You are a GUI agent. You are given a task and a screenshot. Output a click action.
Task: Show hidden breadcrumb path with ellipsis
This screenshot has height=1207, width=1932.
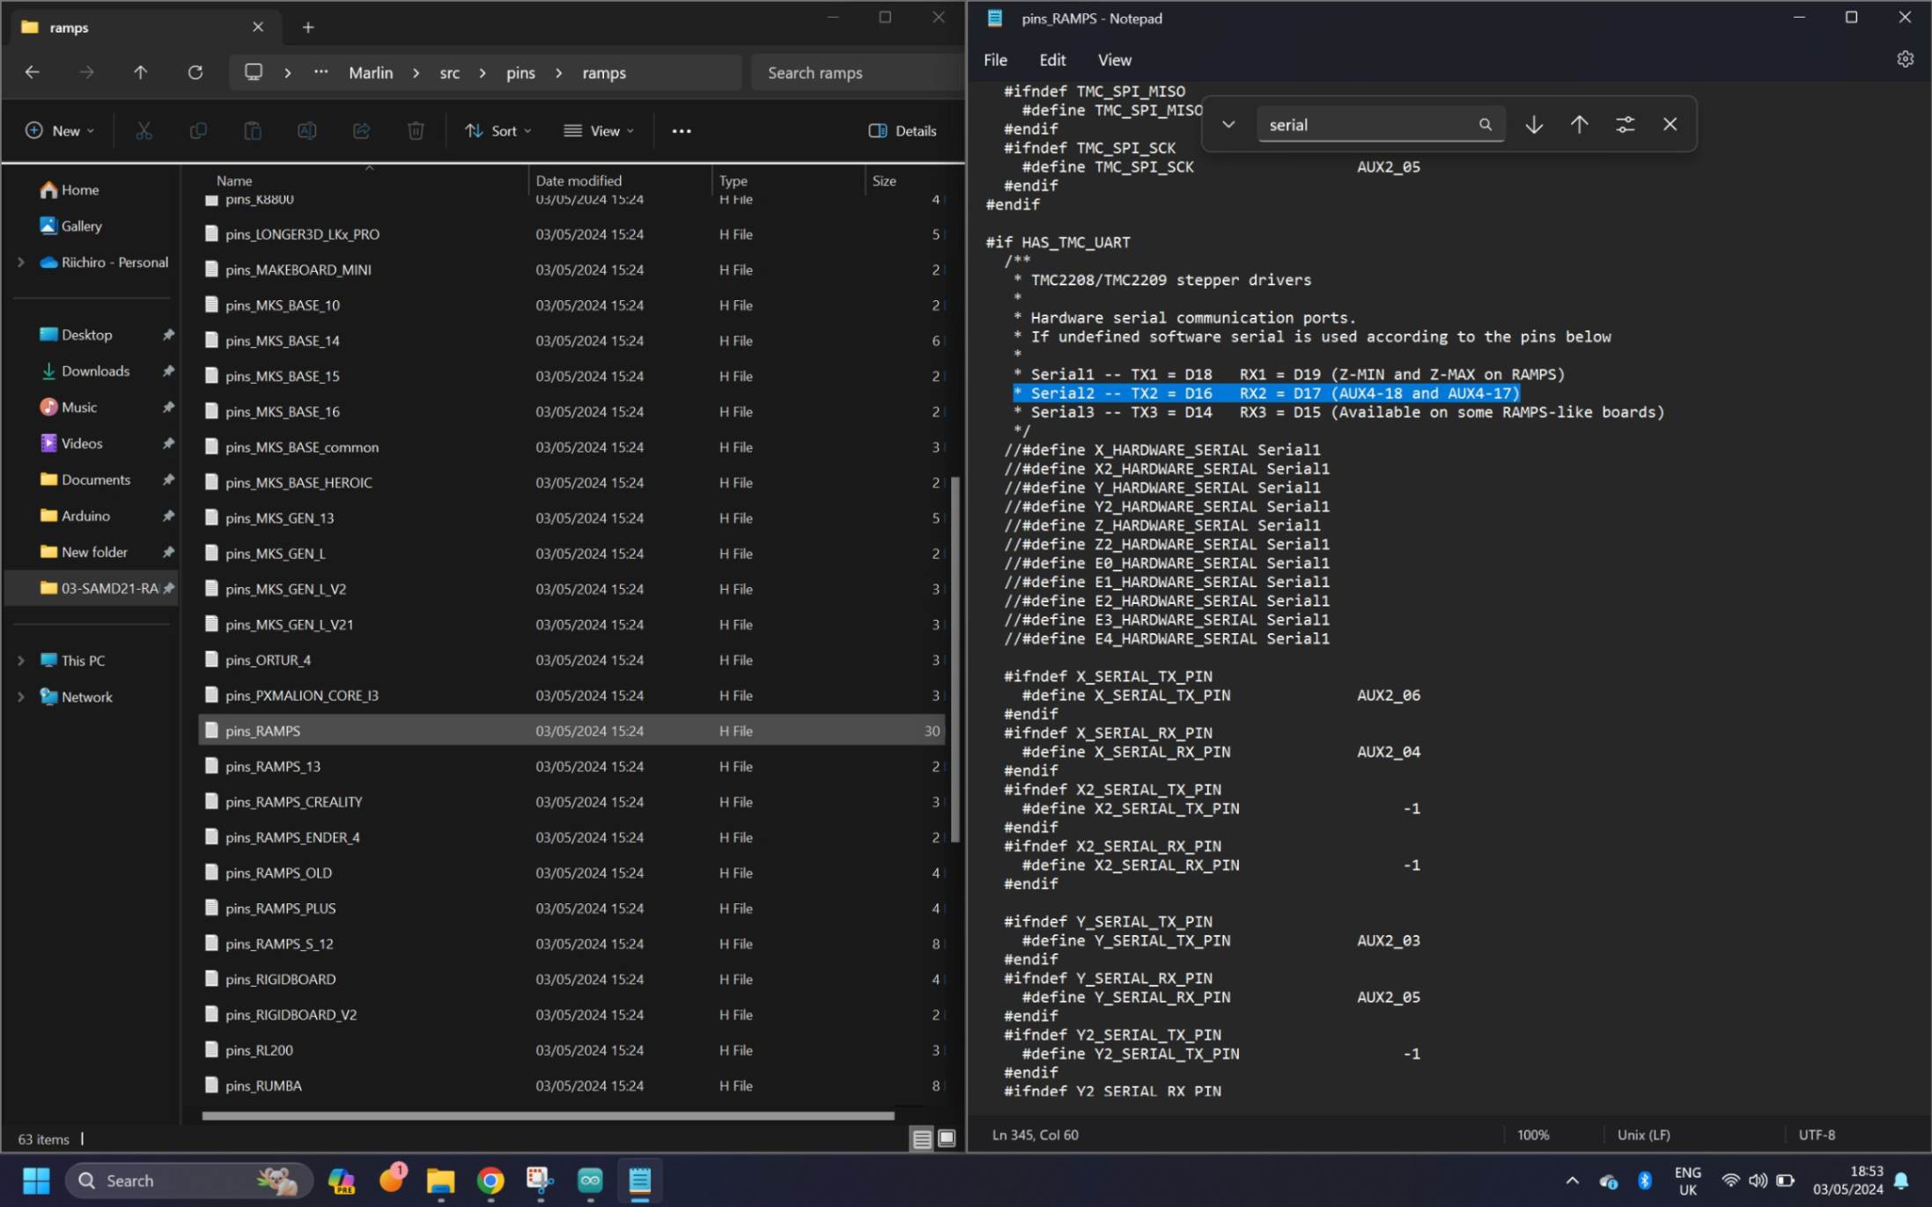point(321,72)
